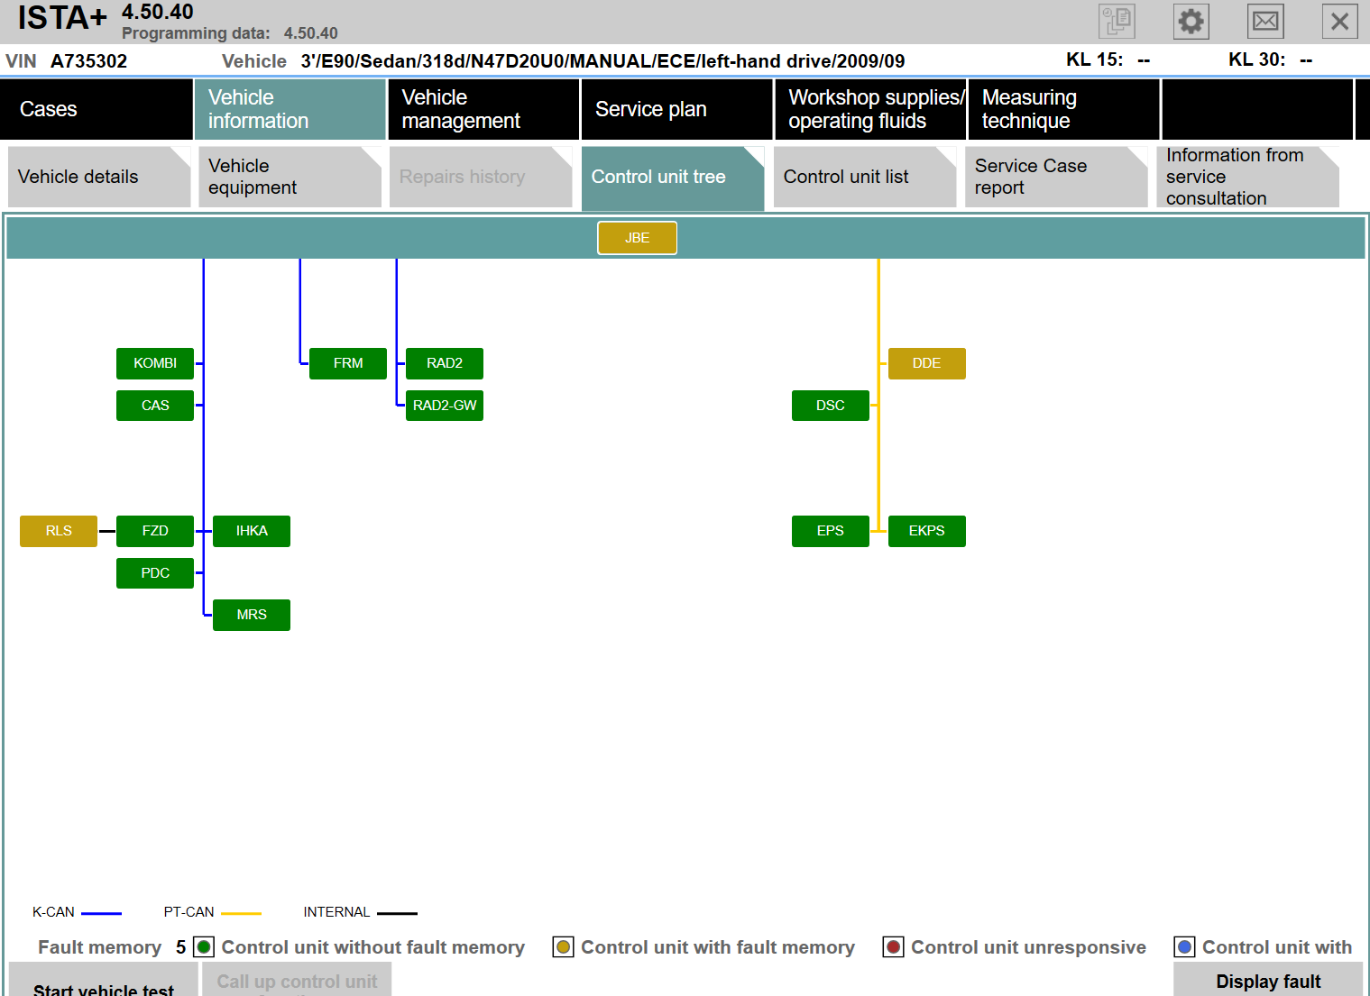The width and height of the screenshot is (1370, 996).
Task: Toggle yellow 'with fault memory' legend box
Action: 563,947
